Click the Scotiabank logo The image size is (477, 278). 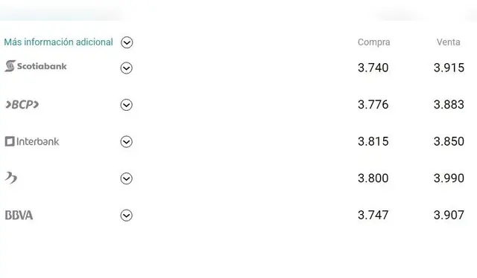(x=36, y=66)
